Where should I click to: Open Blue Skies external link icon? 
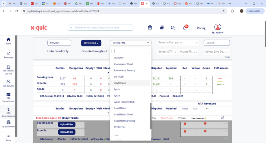pos(223,118)
